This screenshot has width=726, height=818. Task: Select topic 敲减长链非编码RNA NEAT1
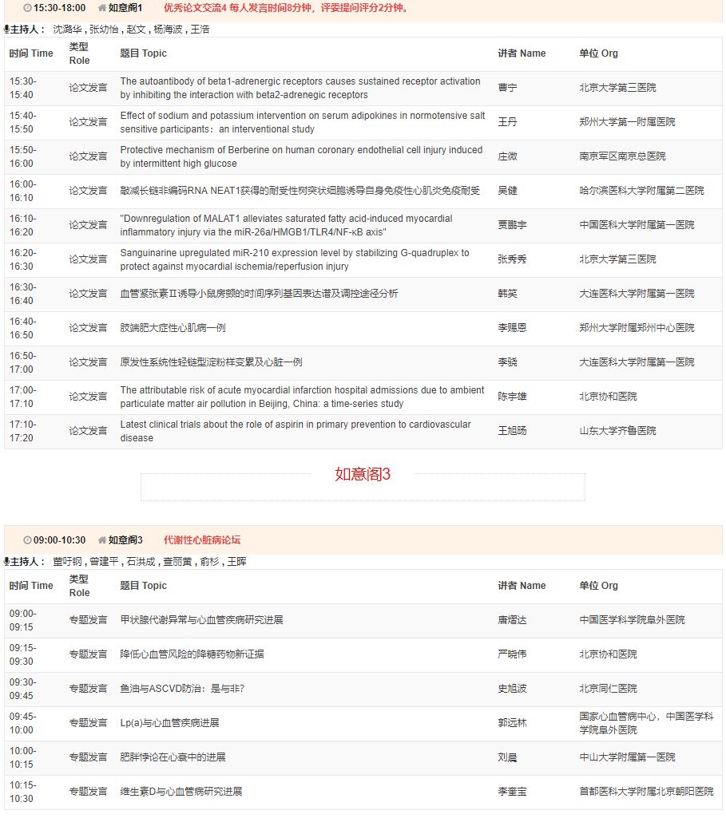pyautogui.click(x=300, y=191)
